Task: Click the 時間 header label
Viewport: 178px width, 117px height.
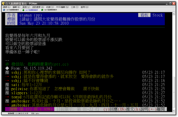Action: tap(11, 23)
